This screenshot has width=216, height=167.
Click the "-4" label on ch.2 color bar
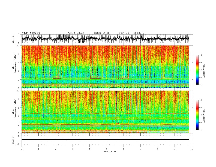[201, 108]
